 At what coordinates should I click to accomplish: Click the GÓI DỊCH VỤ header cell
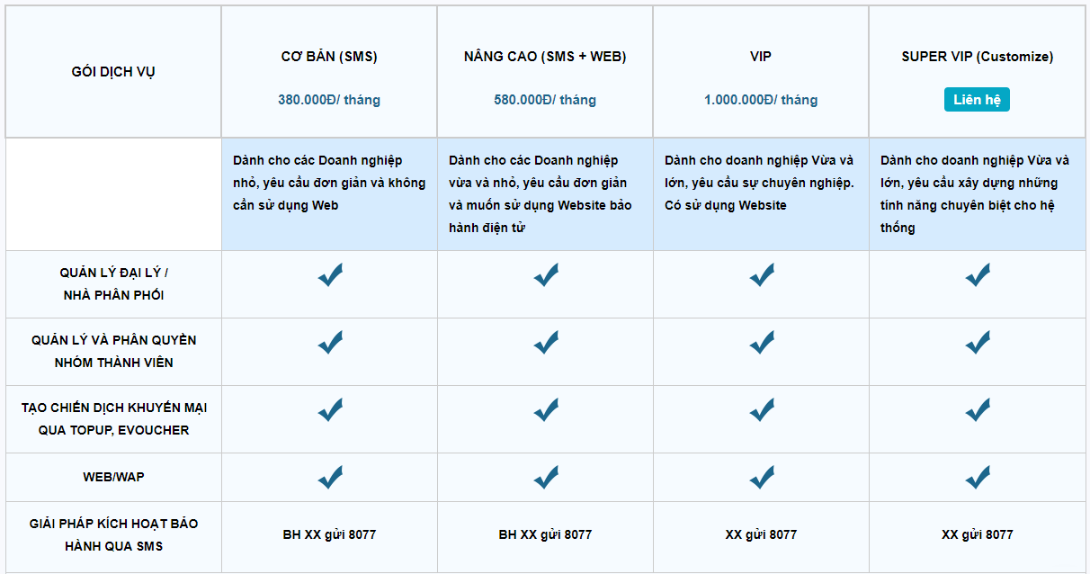click(x=113, y=72)
